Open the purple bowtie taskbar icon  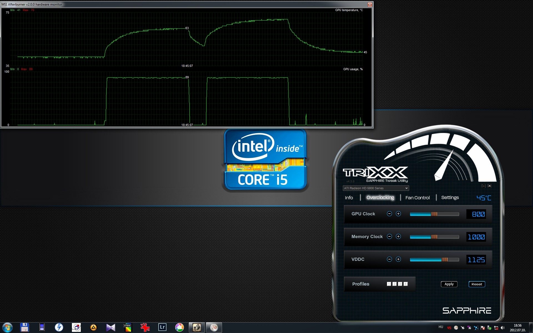(x=111, y=327)
